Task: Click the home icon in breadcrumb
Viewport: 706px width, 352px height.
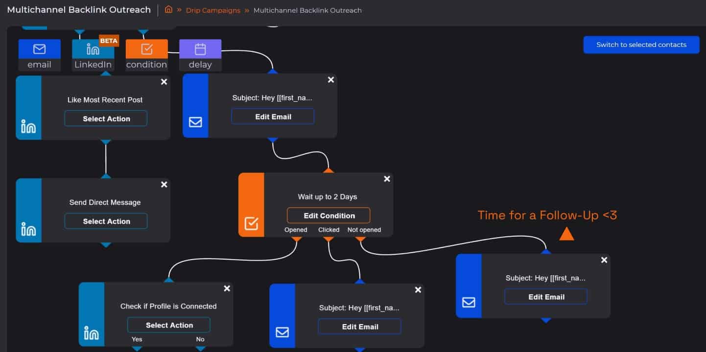Action: (x=168, y=9)
